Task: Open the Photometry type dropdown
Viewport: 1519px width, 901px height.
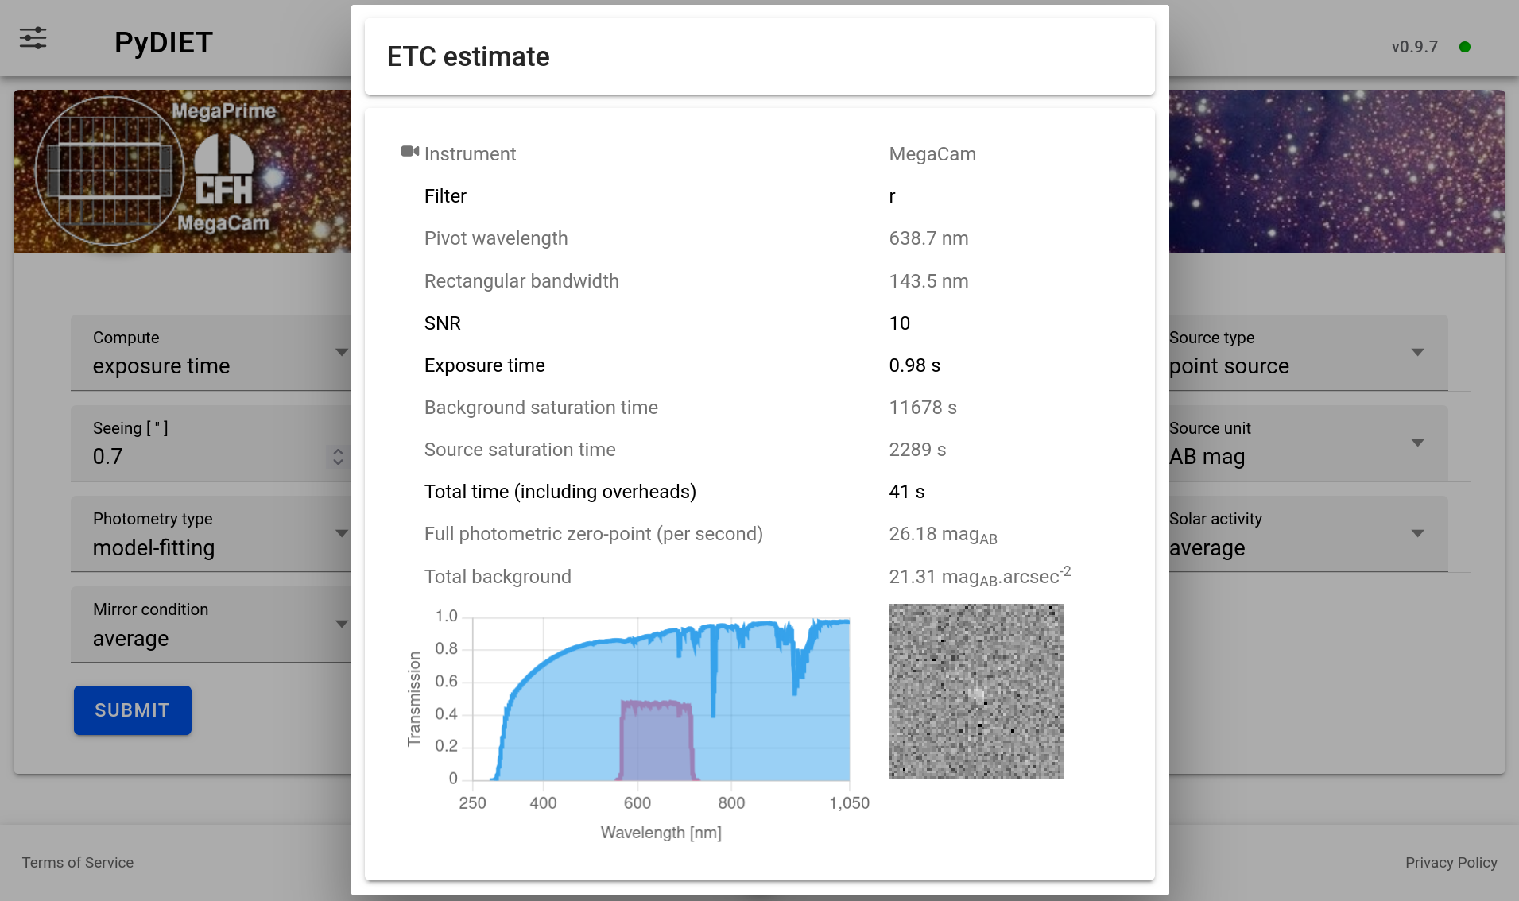Action: pyautogui.click(x=211, y=534)
